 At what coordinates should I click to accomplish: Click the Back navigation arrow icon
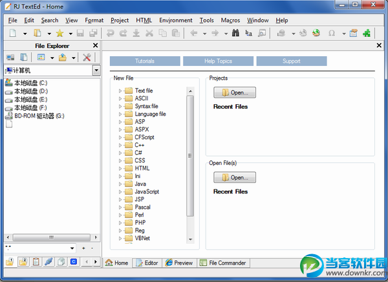click(194, 33)
